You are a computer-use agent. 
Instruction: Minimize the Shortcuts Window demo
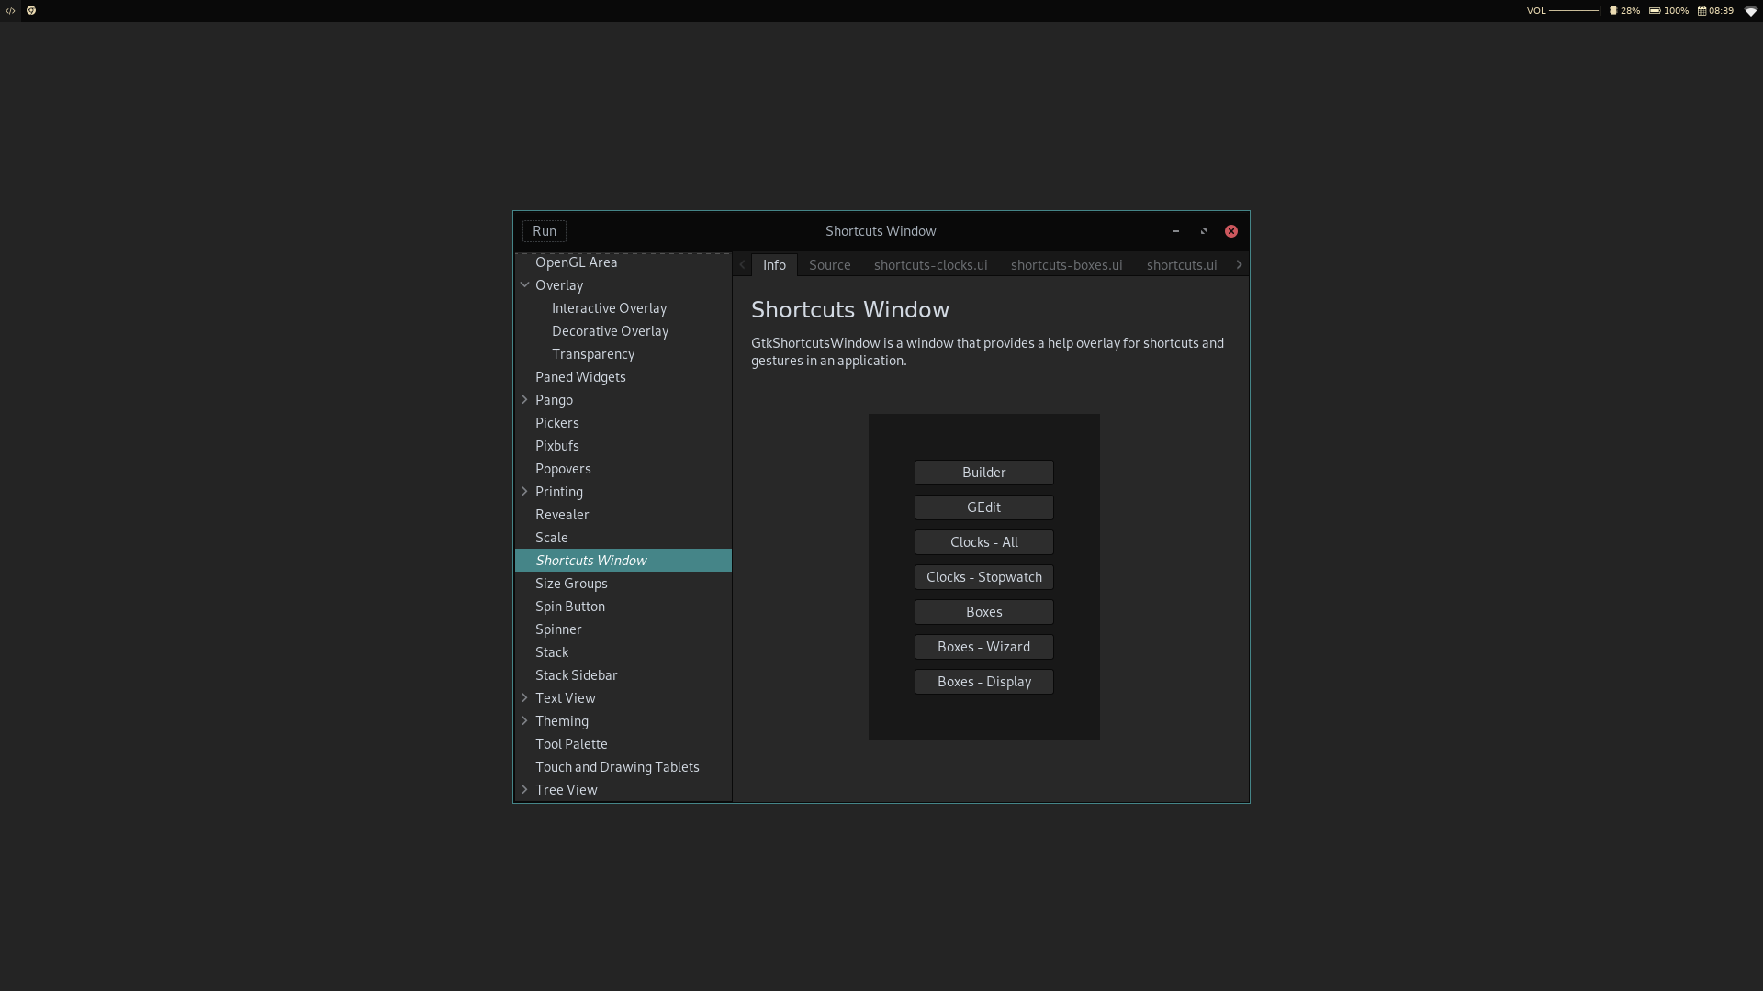point(1175,231)
